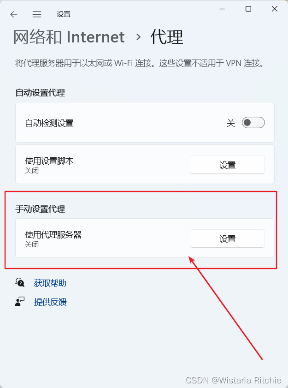Minimize the Settings window

222,9
